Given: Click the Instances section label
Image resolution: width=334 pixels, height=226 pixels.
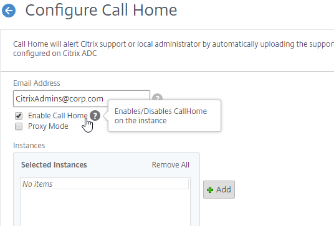Looking at the screenshot, I should [x=29, y=146].
